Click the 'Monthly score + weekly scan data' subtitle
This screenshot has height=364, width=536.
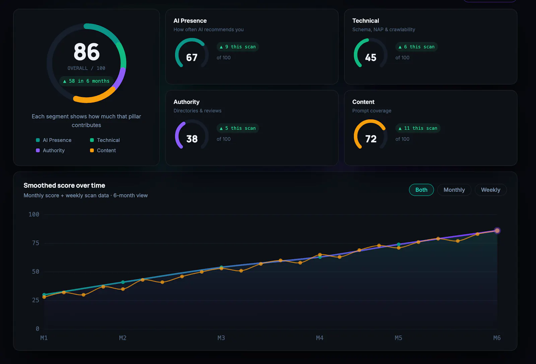tap(85, 196)
